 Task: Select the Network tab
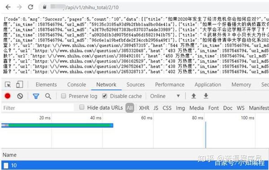(106, 84)
